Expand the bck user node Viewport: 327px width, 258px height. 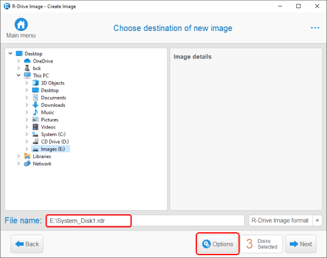[19, 68]
